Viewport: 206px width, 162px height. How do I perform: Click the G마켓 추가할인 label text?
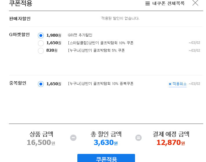80,35
